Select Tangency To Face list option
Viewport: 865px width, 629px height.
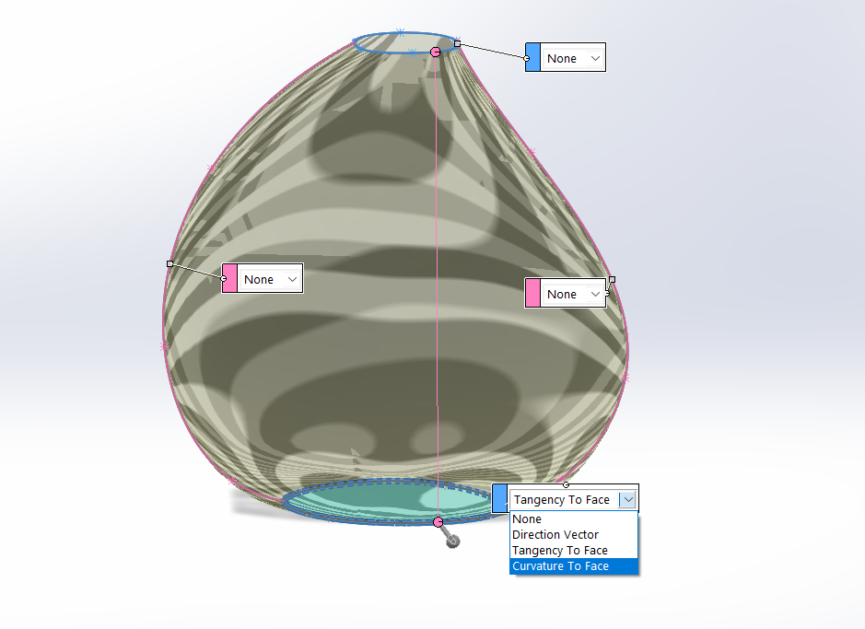(560, 551)
